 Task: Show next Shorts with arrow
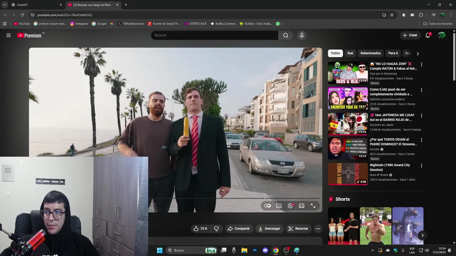[422, 235]
